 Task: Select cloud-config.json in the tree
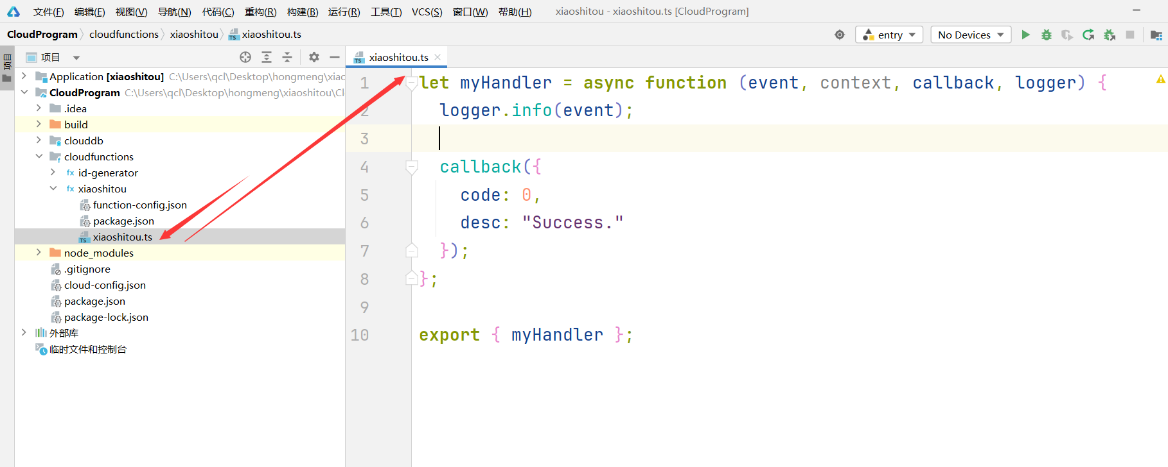pos(105,285)
